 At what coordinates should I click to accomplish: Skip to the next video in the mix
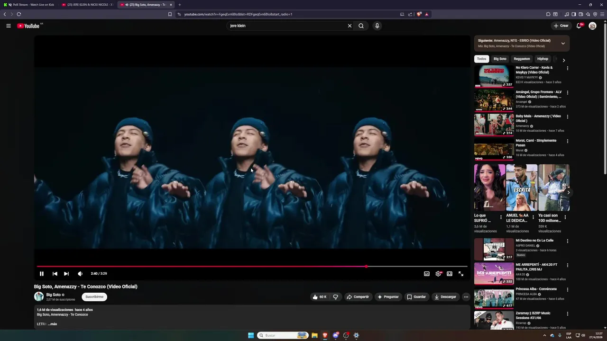click(66, 273)
